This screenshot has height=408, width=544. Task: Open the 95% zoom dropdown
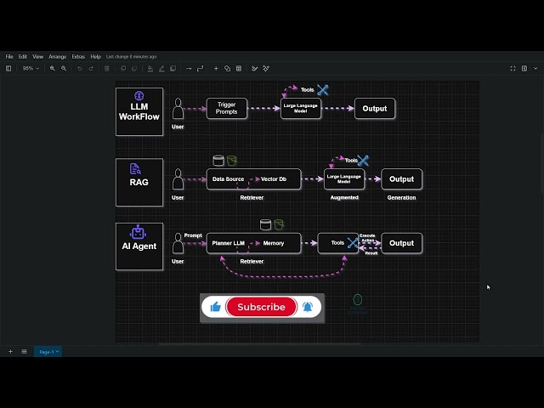coord(31,69)
